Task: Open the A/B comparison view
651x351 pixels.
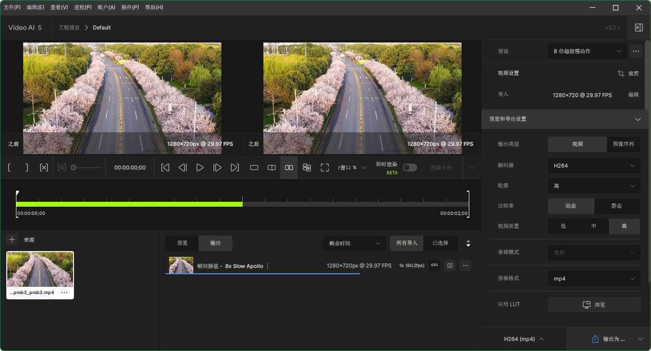Action: click(x=306, y=168)
